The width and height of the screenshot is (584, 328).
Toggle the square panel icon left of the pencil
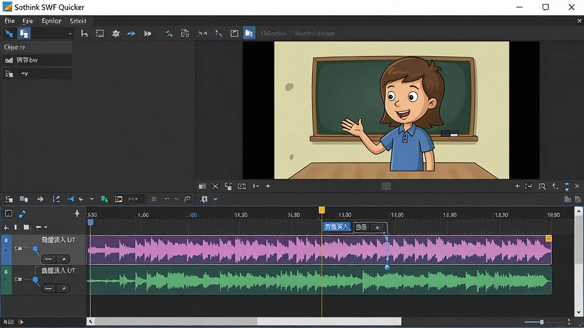[x=8, y=214]
